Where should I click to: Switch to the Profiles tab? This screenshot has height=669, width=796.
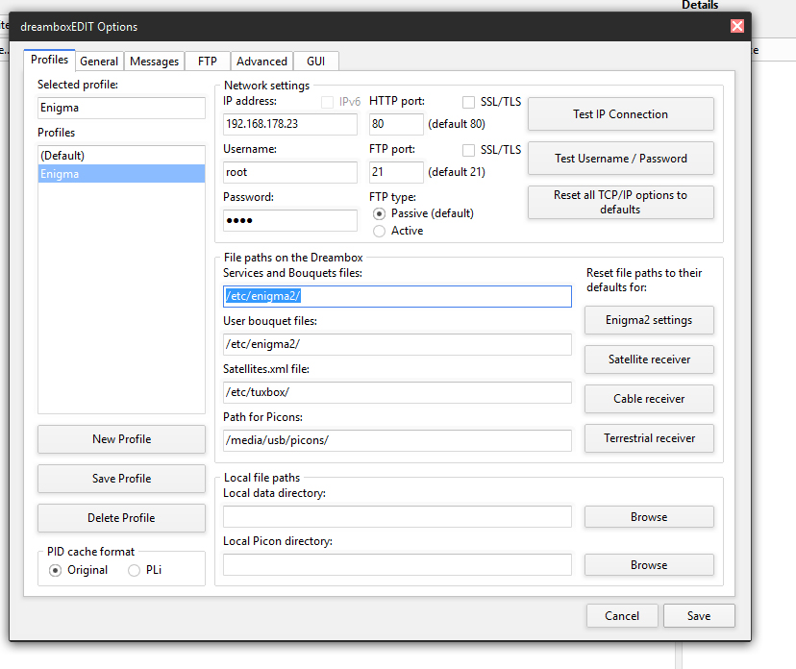point(49,60)
